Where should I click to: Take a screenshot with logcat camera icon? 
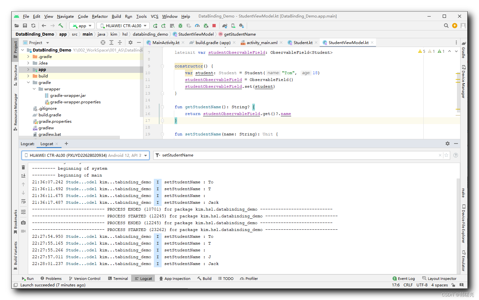tap(23, 223)
